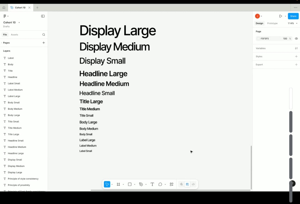Expand the Pages section chevron

[2, 43]
